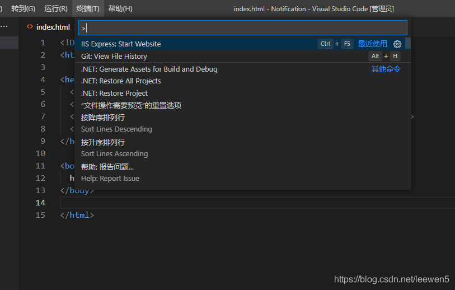
Task: Click line number 14 in gutter
Action: pyautogui.click(x=41, y=203)
